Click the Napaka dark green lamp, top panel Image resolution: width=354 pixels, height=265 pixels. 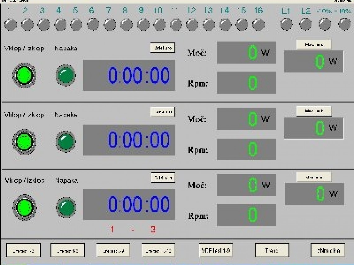click(x=66, y=75)
